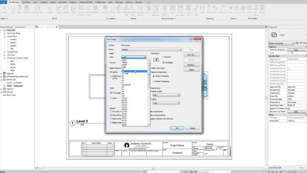This screenshot has height=173, width=307.
Task: Expand the Room & Area panel dropdown
Action: coord(168,18)
